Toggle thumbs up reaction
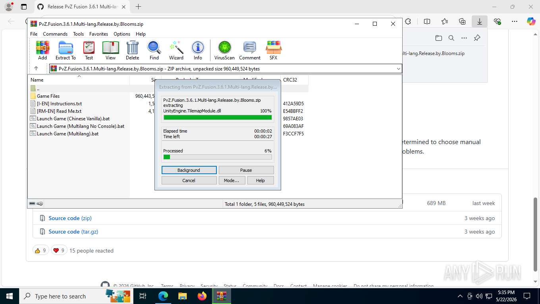The height and width of the screenshot is (304, 540). pyautogui.click(x=40, y=251)
